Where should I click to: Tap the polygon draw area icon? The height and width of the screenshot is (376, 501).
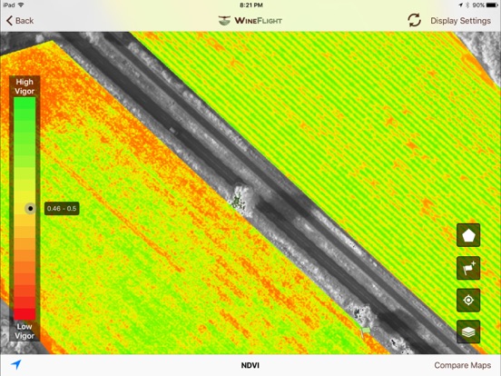468,235
